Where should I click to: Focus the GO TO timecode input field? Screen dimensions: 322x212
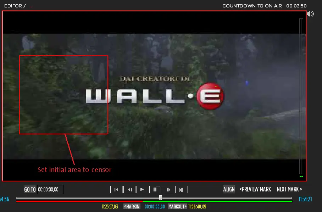pos(50,190)
